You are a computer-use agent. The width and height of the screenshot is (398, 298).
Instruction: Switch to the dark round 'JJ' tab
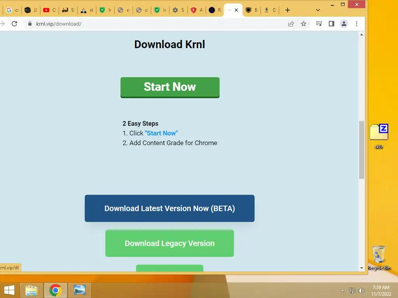click(x=31, y=10)
